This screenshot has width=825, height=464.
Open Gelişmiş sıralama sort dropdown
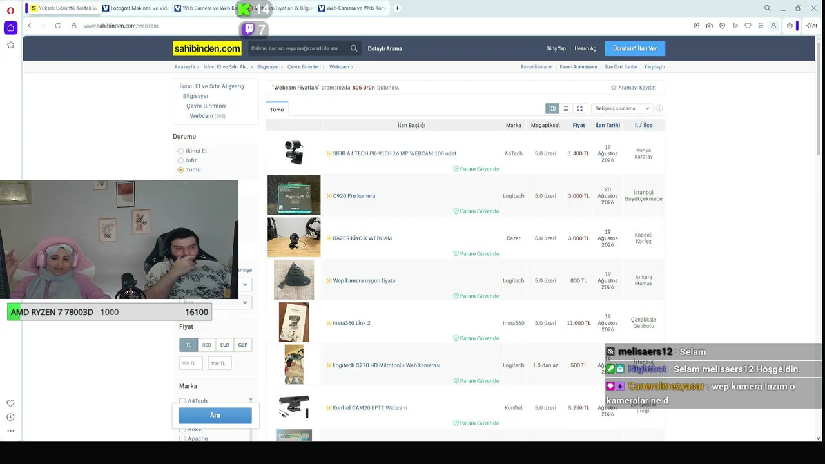point(622,109)
